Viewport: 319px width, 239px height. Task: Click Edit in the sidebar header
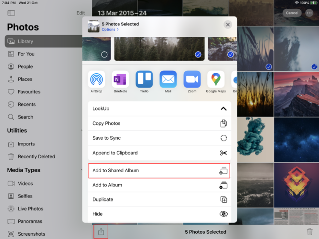coord(80,13)
